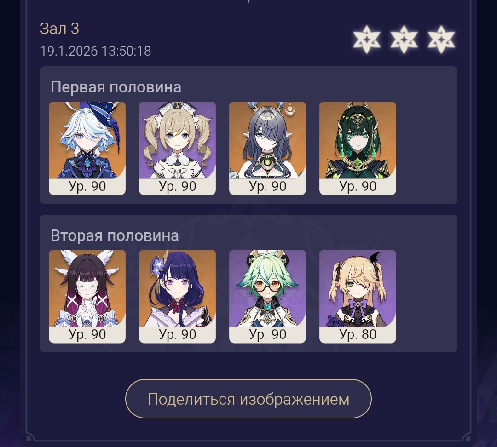Click the third star rating icon
Image resolution: width=497 pixels, height=447 pixels.
pyautogui.click(x=441, y=40)
